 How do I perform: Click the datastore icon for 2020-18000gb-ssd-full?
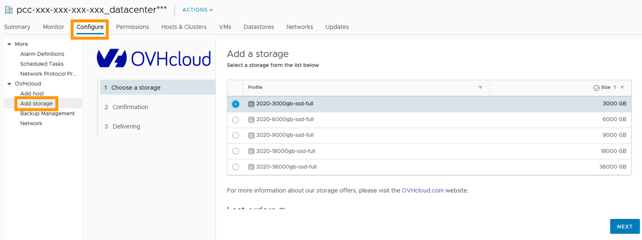coord(251,151)
